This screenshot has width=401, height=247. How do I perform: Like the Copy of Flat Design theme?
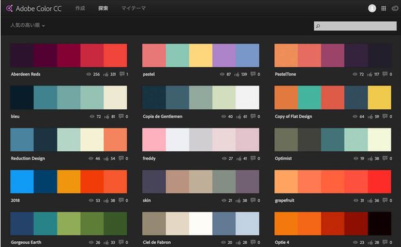(x=370, y=116)
